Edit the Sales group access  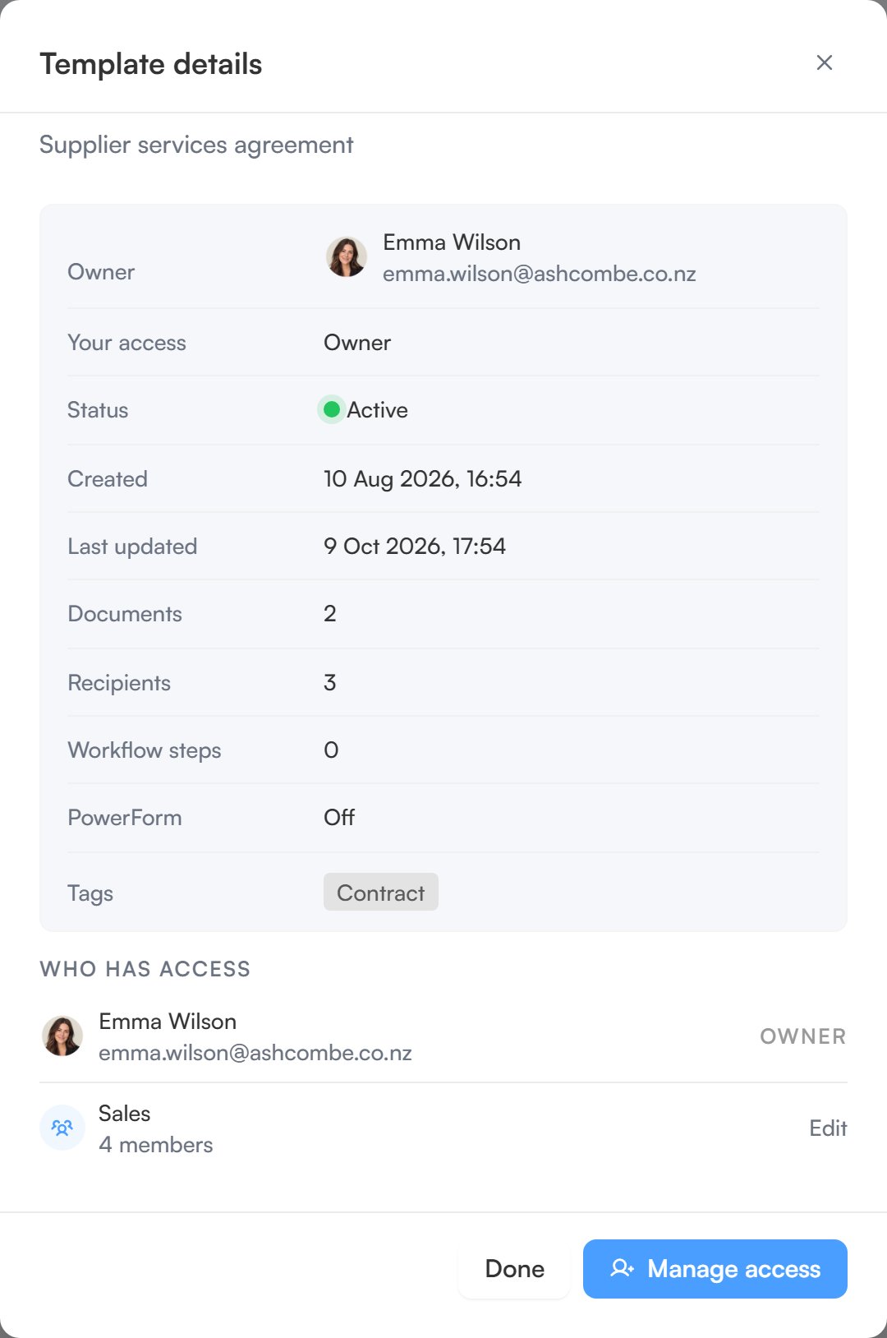click(828, 1128)
